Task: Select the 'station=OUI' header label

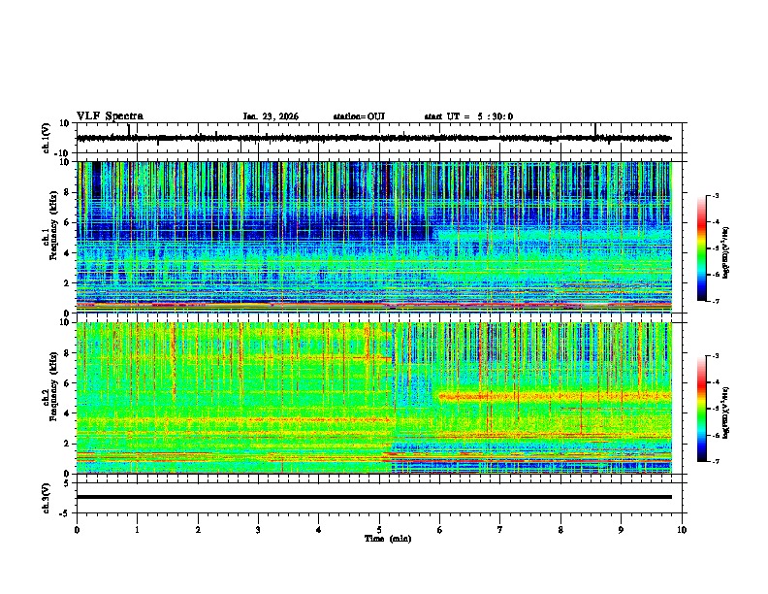Action: pyautogui.click(x=359, y=116)
